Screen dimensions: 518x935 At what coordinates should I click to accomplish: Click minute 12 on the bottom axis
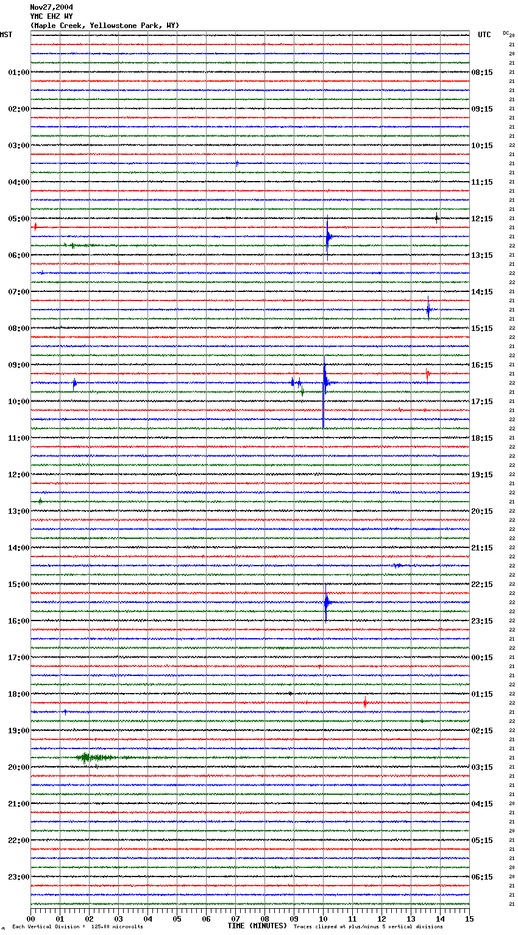pos(381,919)
